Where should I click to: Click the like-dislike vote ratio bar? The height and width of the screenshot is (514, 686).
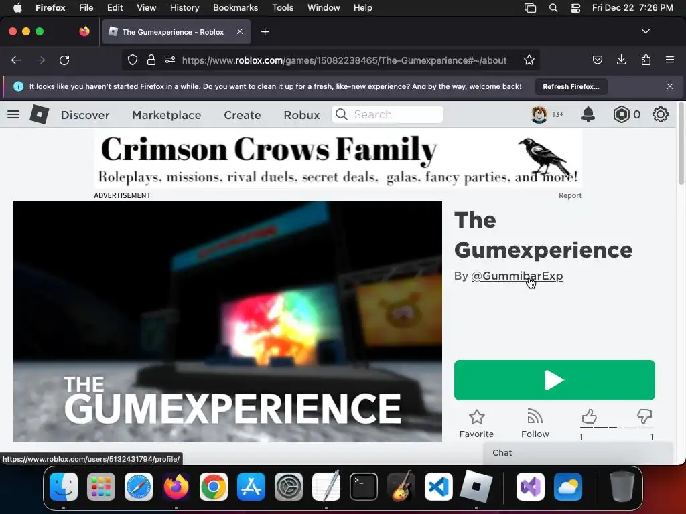617,427
